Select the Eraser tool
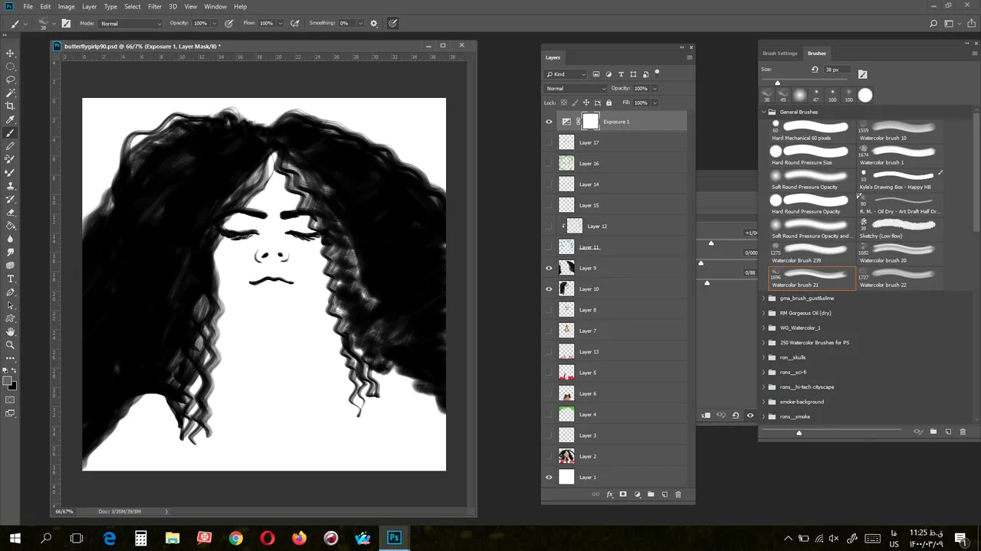The height and width of the screenshot is (551, 981). click(x=10, y=213)
